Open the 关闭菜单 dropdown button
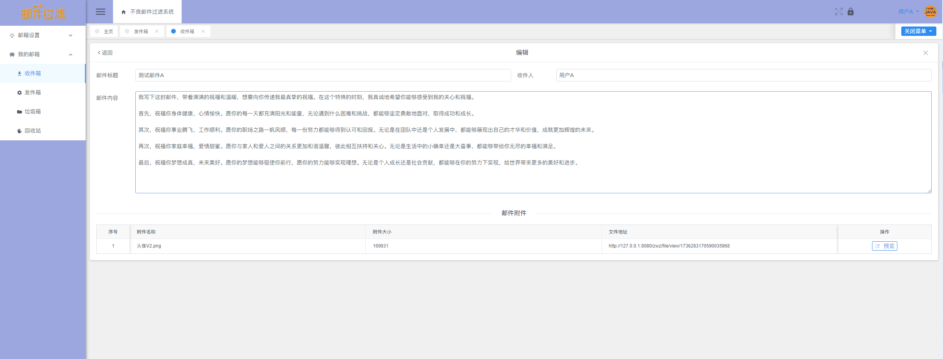This screenshot has width=943, height=359. click(x=918, y=31)
